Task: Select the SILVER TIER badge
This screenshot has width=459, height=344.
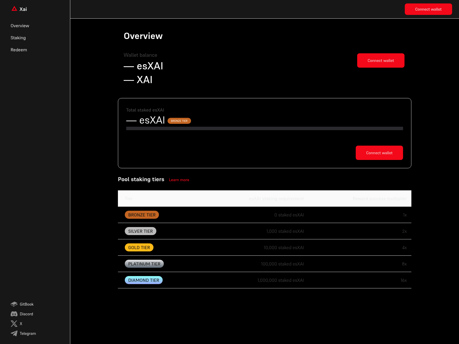Action: pyautogui.click(x=140, y=231)
